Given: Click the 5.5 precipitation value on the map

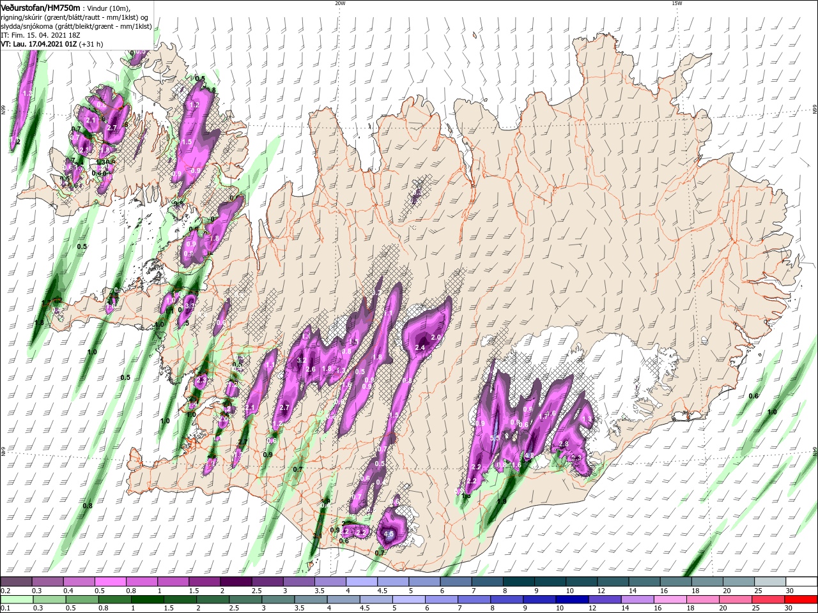Looking at the screenshot, I should pyautogui.click(x=495, y=438).
